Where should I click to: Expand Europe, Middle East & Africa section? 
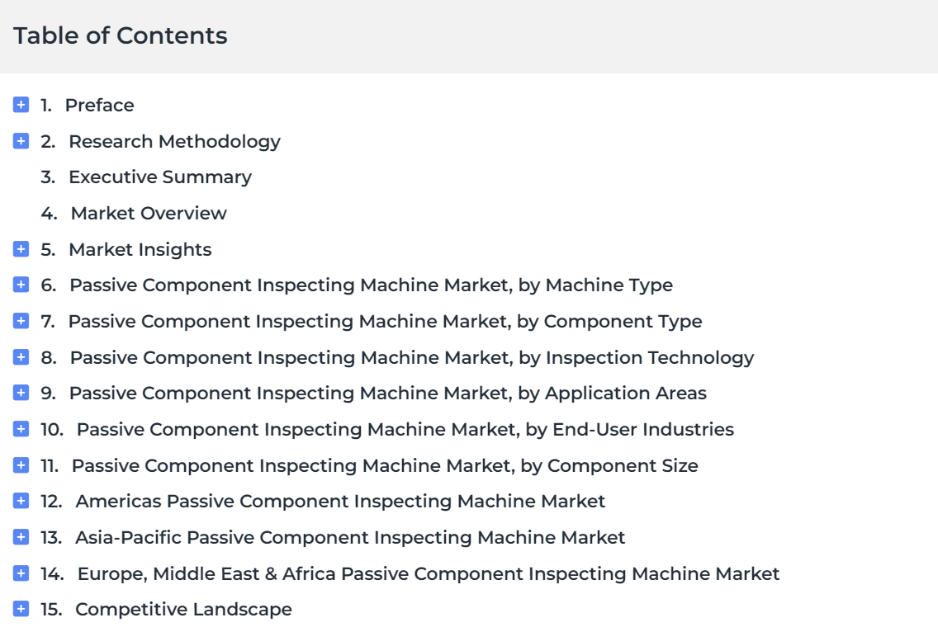tap(21, 573)
